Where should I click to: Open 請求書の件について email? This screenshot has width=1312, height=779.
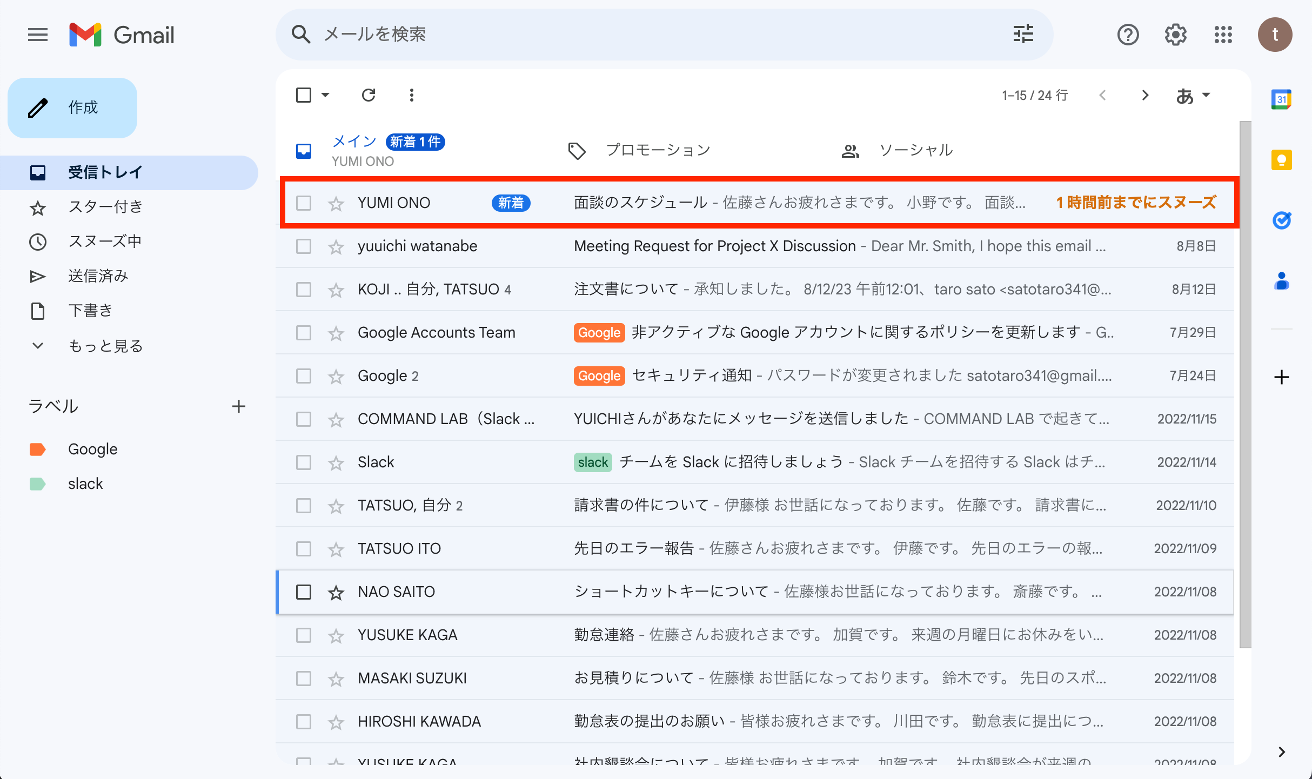coord(754,506)
